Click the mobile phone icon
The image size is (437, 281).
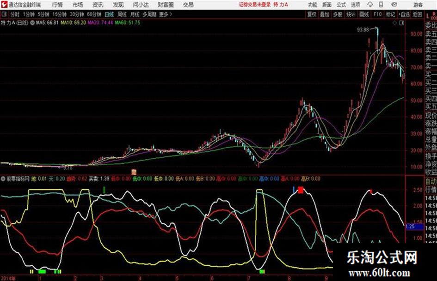point(381,5)
